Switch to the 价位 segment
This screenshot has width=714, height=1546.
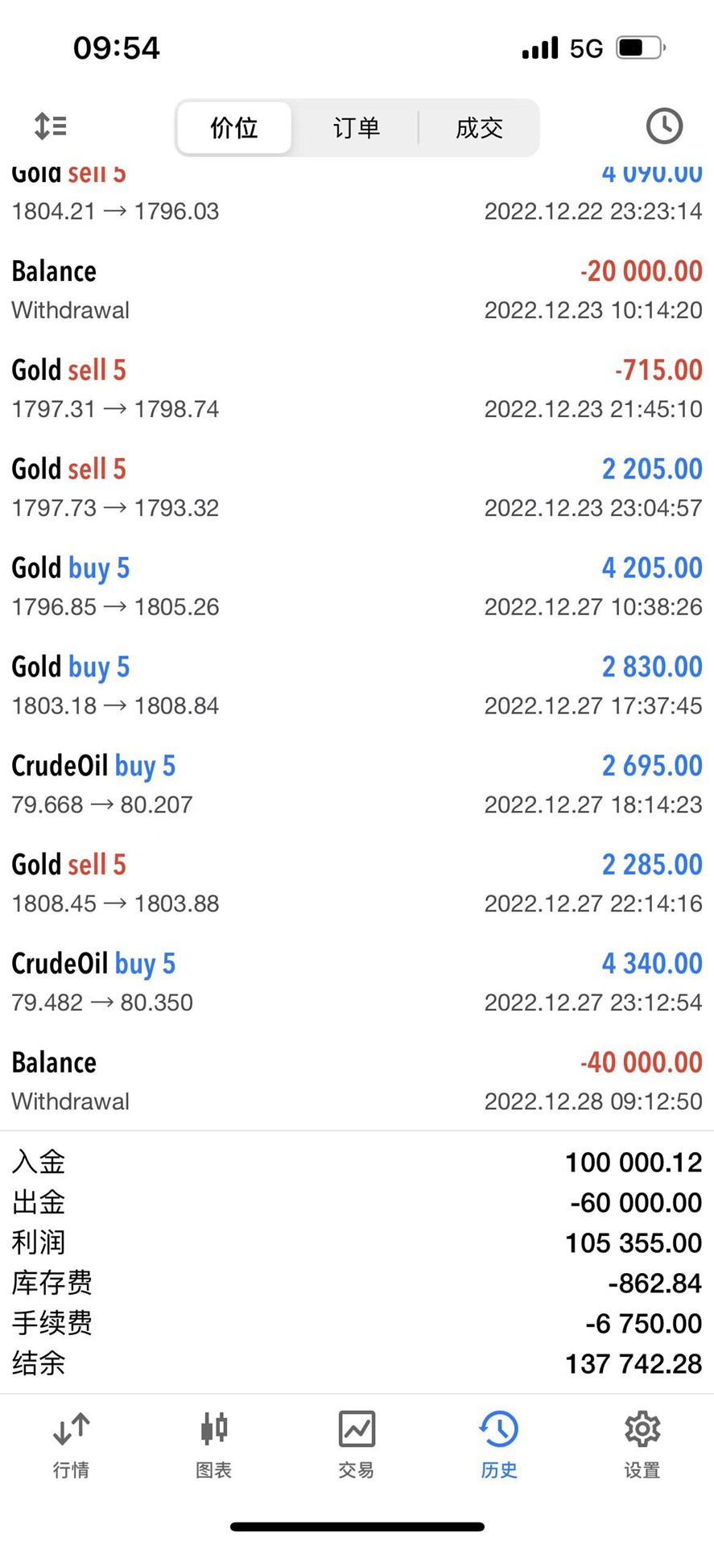point(234,127)
